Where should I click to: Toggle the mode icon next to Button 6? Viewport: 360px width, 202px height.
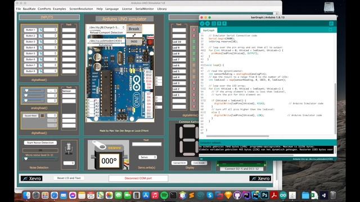(40, 59)
